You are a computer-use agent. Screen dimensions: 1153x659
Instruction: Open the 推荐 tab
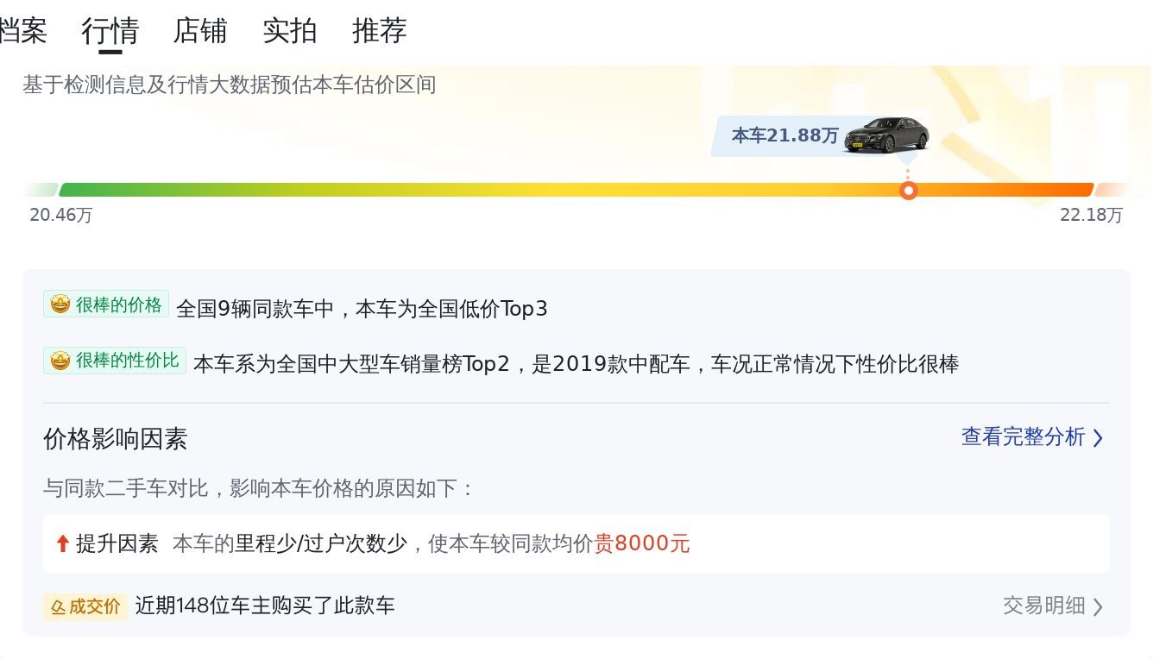pyautogui.click(x=380, y=31)
